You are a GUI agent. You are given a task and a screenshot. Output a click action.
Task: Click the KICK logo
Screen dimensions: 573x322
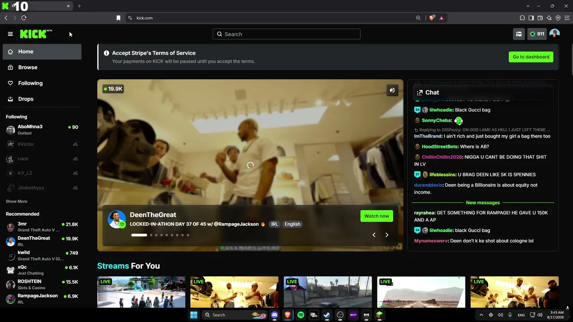[x=36, y=34]
